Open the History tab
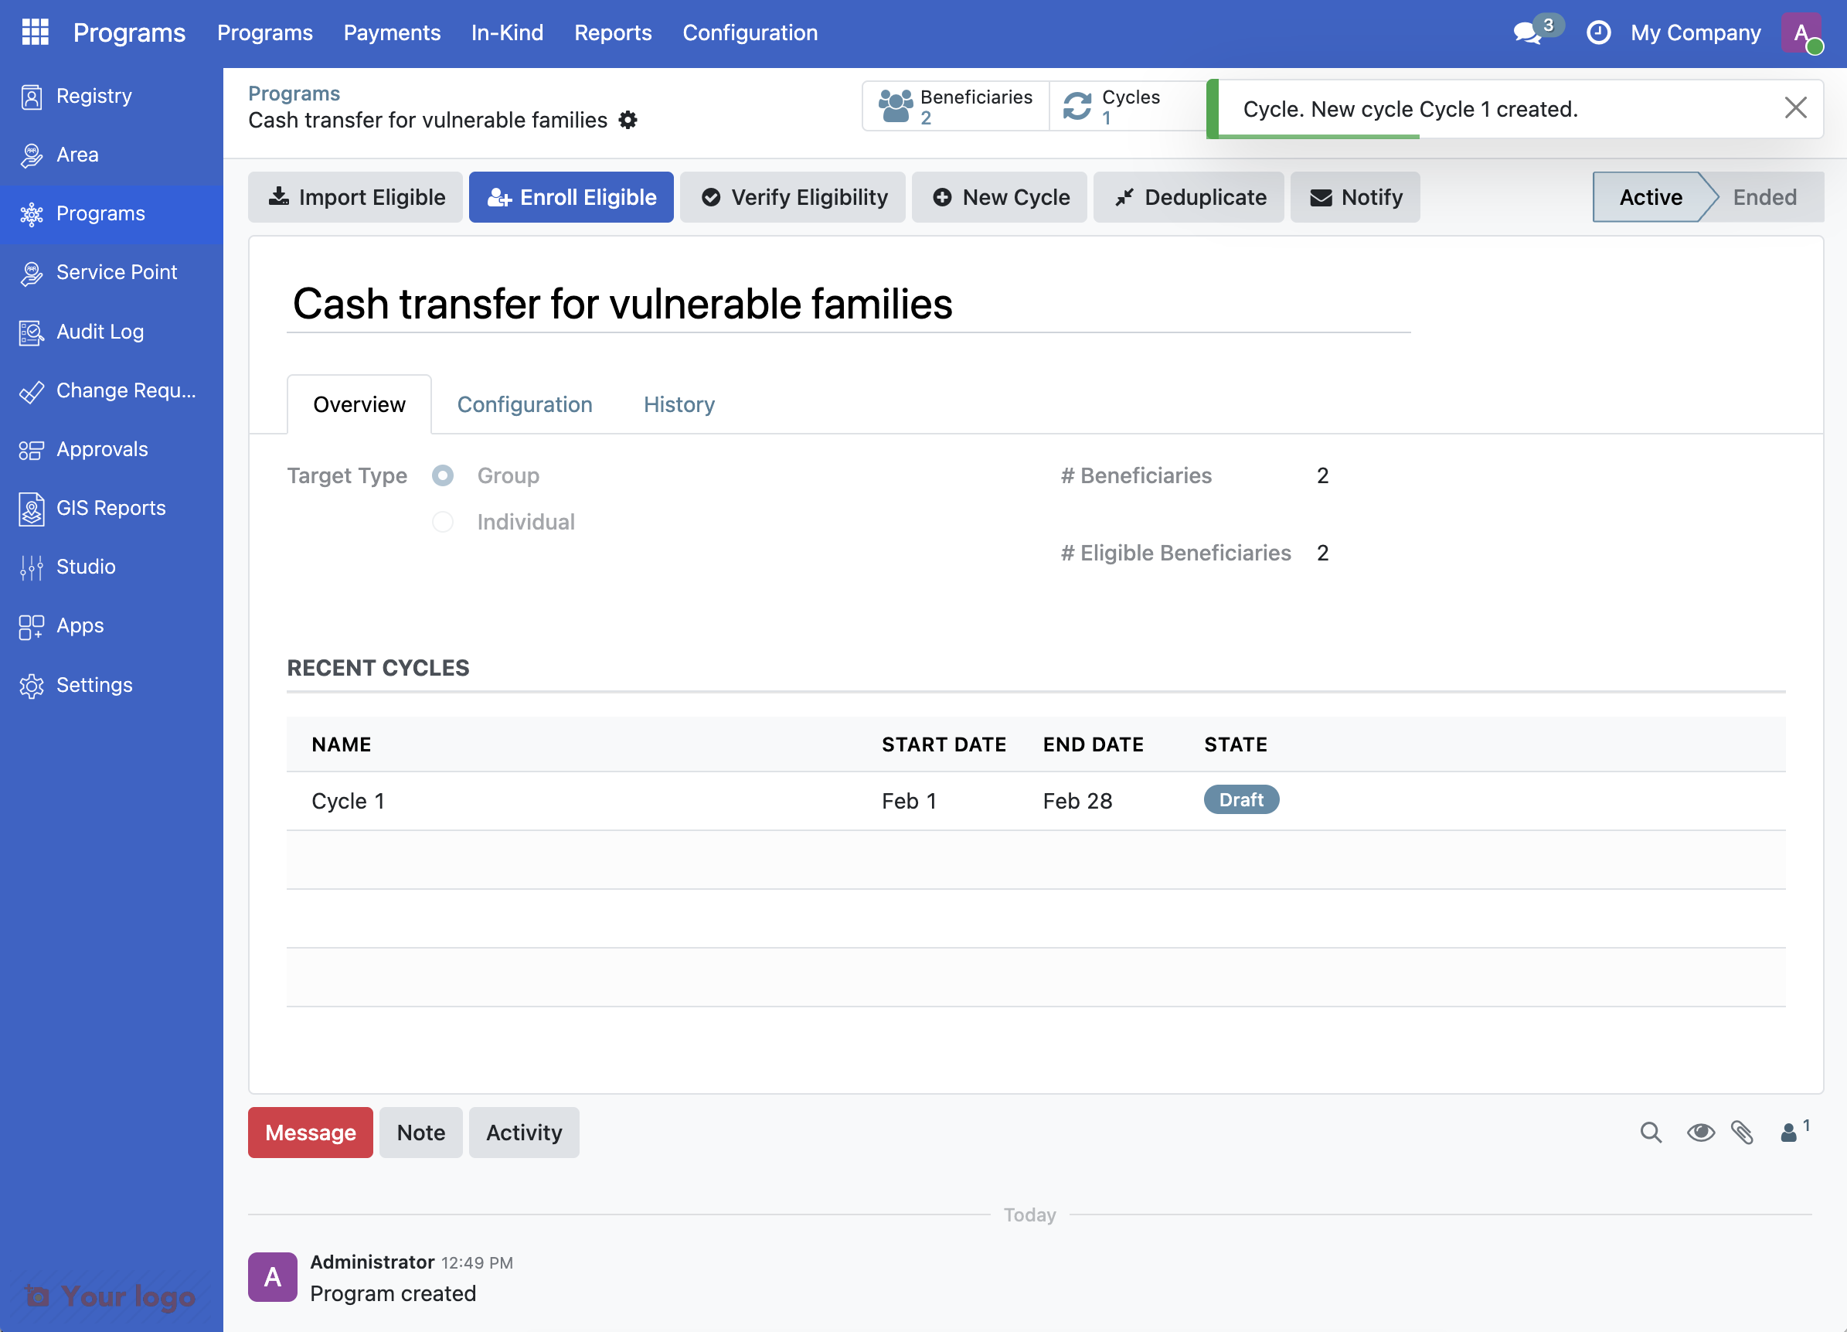Viewport: 1847px width, 1332px height. [679, 404]
